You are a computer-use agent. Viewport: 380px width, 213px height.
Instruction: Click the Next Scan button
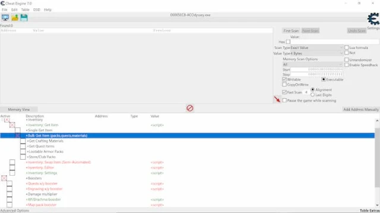310,31
